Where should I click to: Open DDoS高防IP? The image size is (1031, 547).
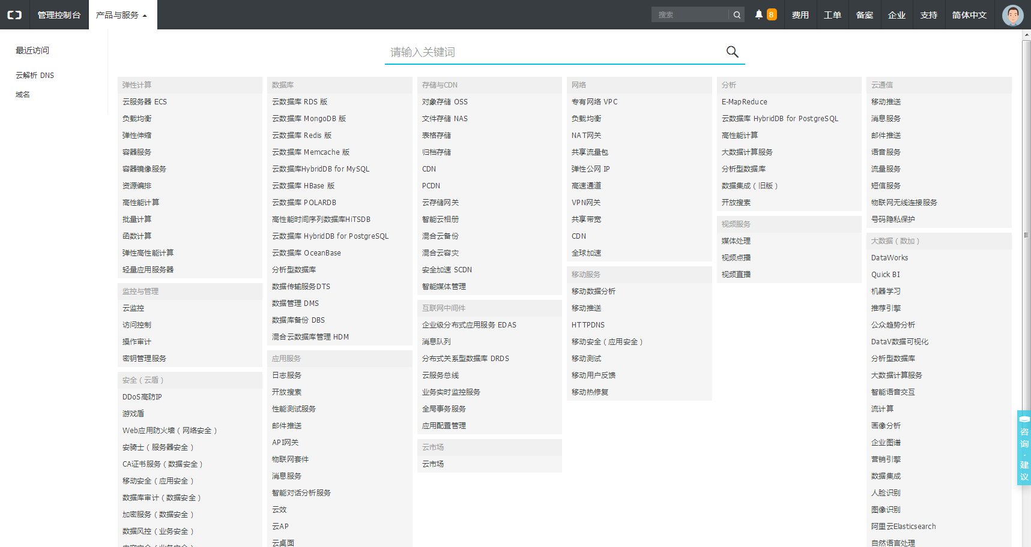[x=142, y=397]
